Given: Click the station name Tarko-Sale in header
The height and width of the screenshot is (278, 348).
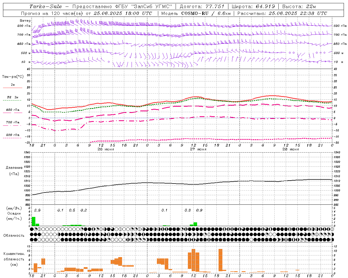Looking at the screenshot, I should point(45,7).
